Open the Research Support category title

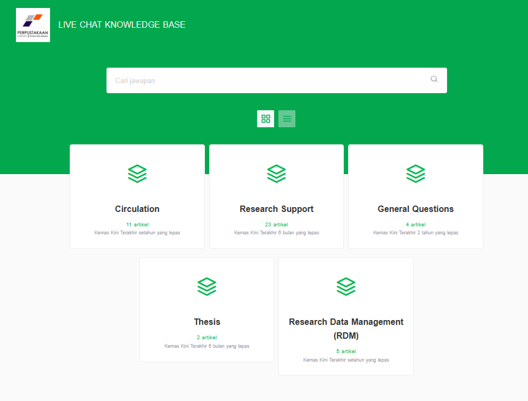pyautogui.click(x=276, y=209)
